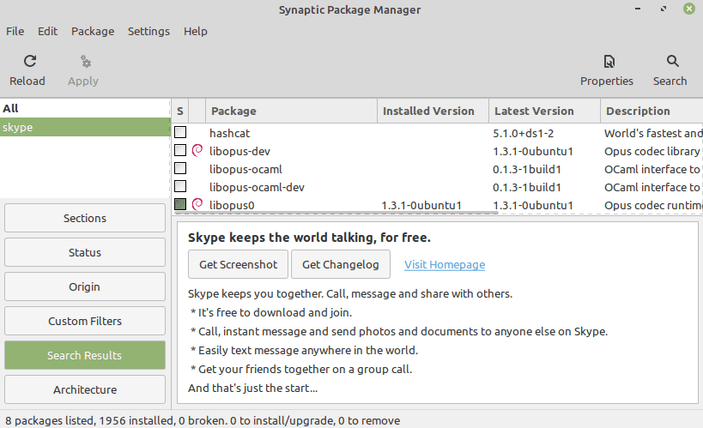Image resolution: width=703 pixels, height=428 pixels.
Task: Toggle the libopus-ocaml status checkbox
Action: pos(180,169)
